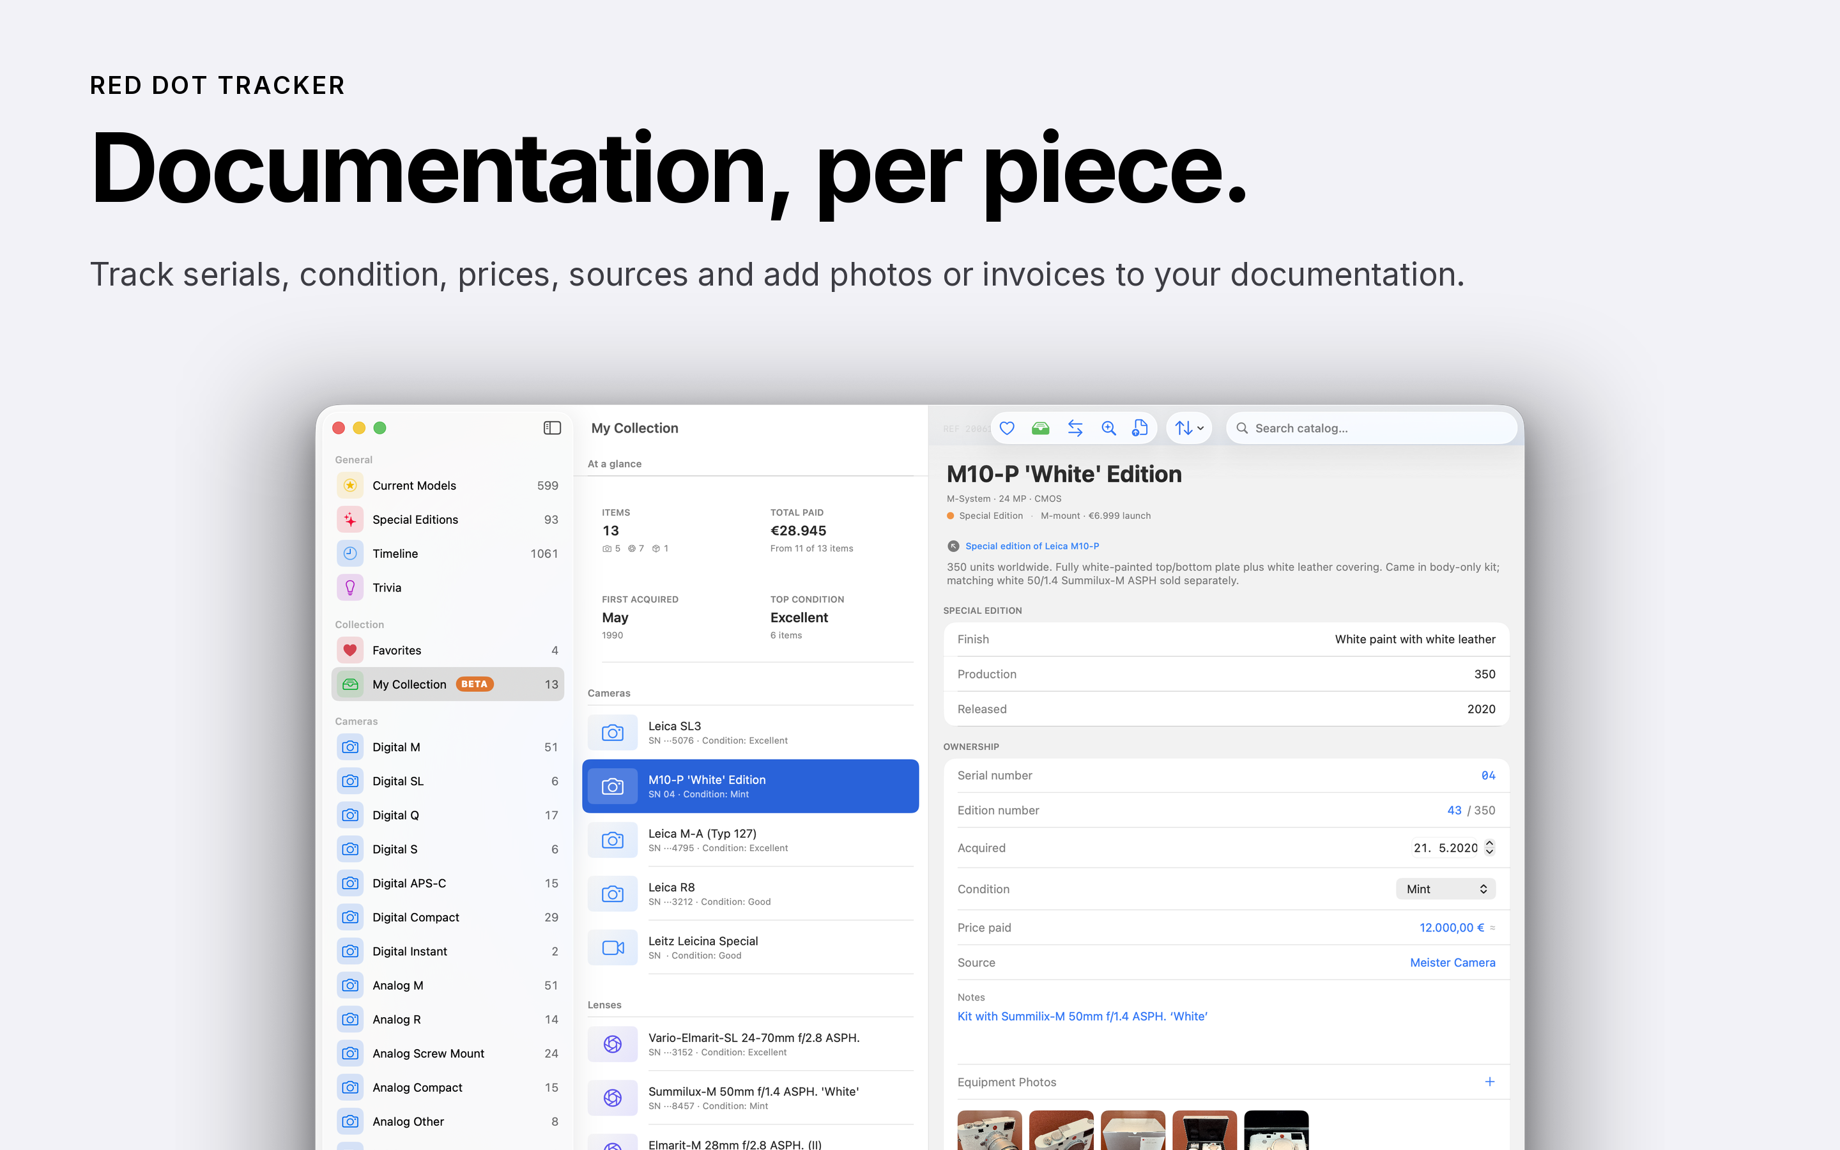Open Timeline in sidebar
The image size is (1840, 1150).
(447, 554)
